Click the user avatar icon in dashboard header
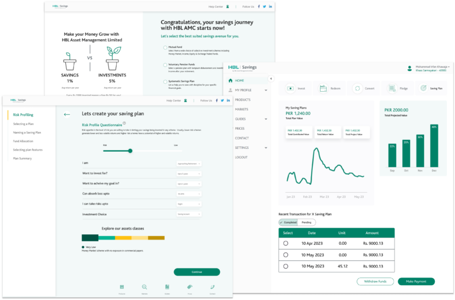The width and height of the screenshot is (455, 300). click(x=409, y=69)
